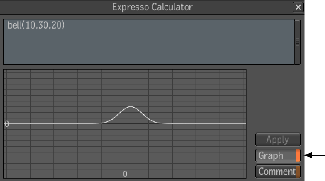This screenshot has width=325, height=181.
Task: Click the 0 label on horizontal axis
Action: [x=125, y=174]
